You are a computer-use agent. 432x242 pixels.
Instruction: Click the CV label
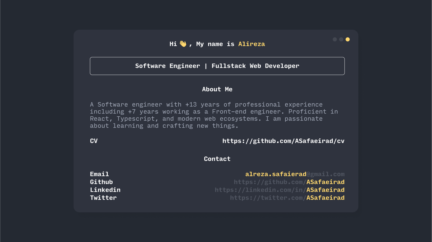tap(94, 141)
